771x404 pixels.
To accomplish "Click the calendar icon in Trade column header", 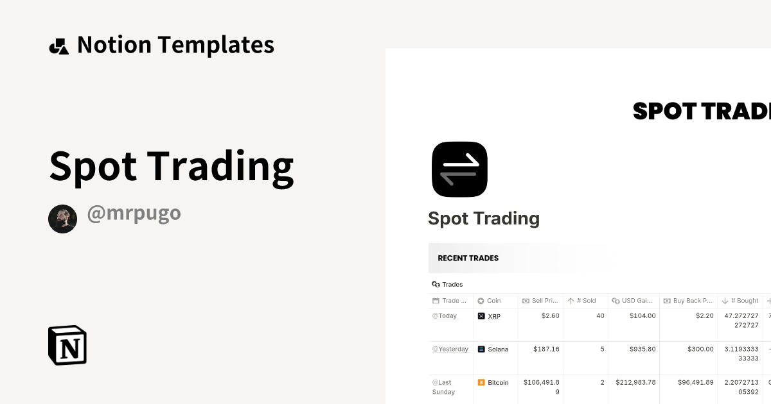I will [436, 301].
